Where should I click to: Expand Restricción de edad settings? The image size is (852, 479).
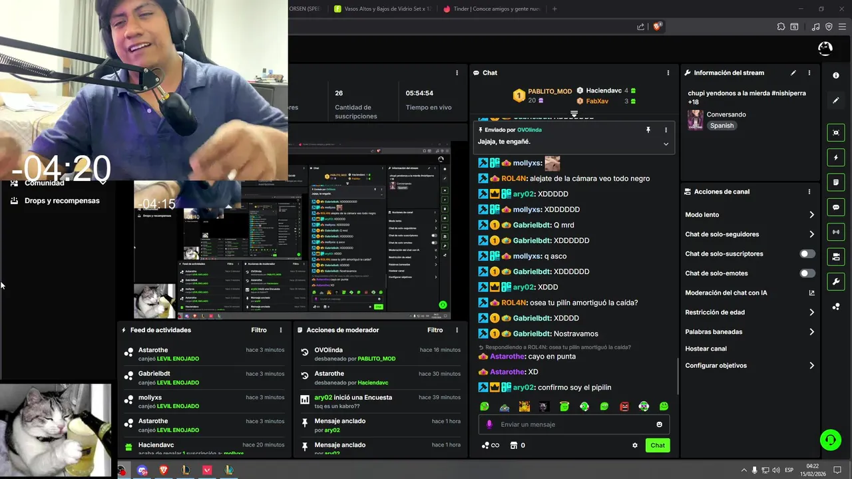[811, 312]
